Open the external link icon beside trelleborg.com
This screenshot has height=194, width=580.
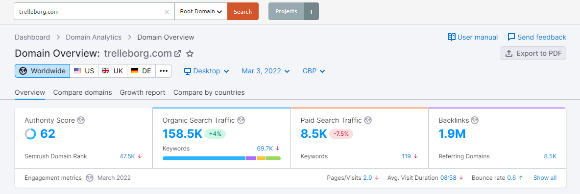(178, 53)
